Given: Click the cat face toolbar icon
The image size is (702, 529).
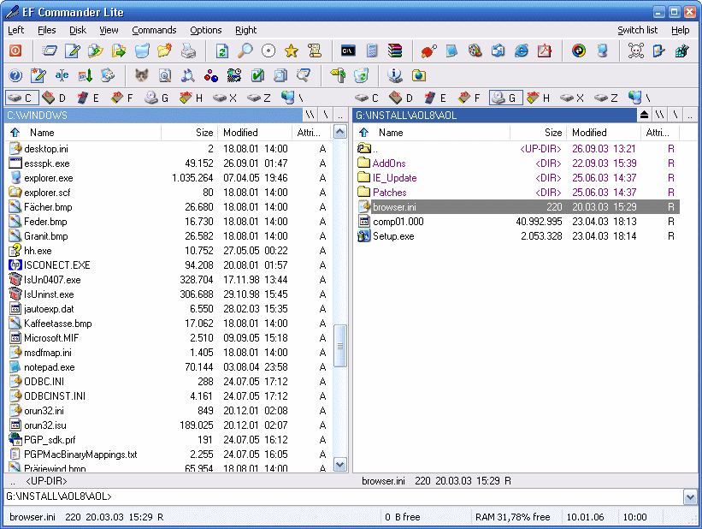Looking at the screenshot, I should coord(142,75).
